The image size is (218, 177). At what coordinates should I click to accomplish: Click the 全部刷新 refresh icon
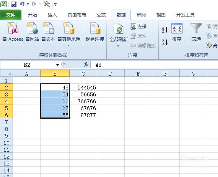[119, 29]
